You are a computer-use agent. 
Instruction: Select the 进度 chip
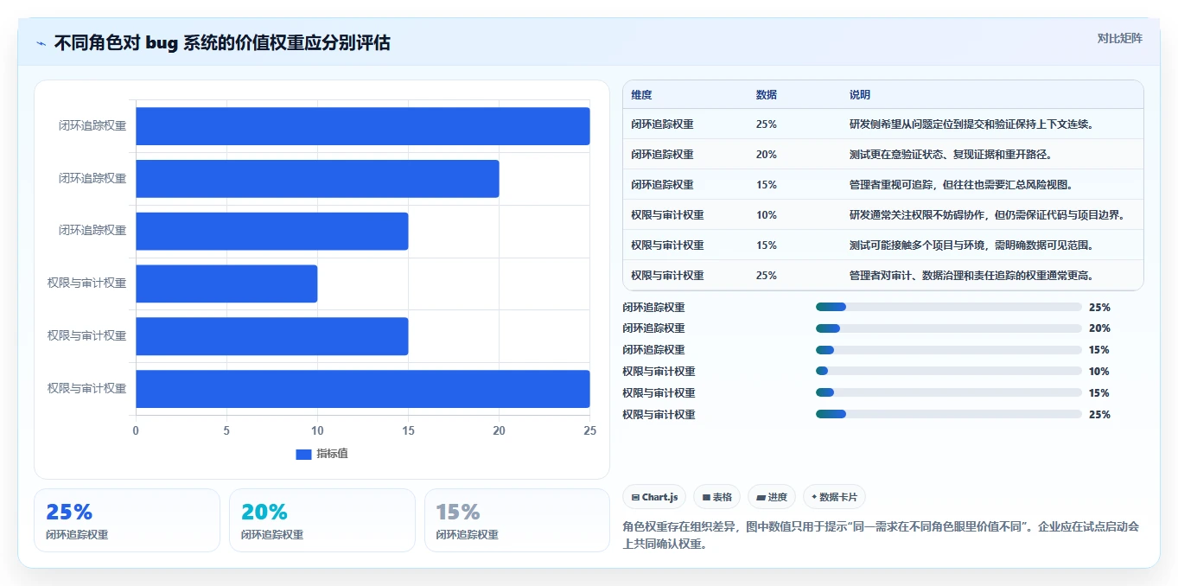[772, 497]
